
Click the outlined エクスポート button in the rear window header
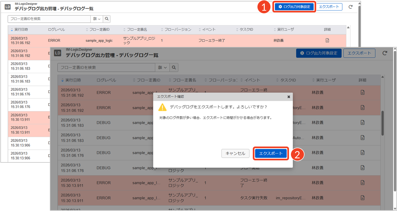coord(329,7)
